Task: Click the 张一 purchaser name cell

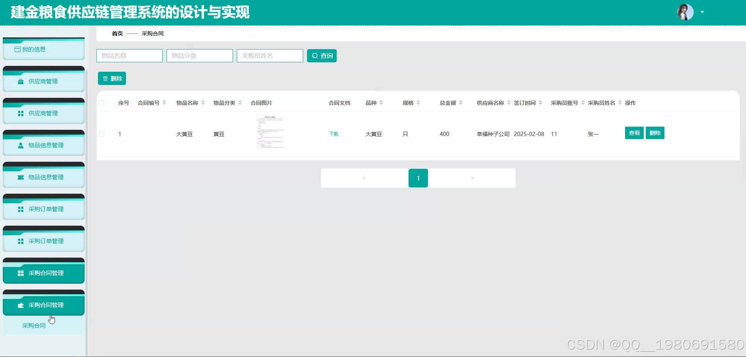Action: tap(593, 134)
